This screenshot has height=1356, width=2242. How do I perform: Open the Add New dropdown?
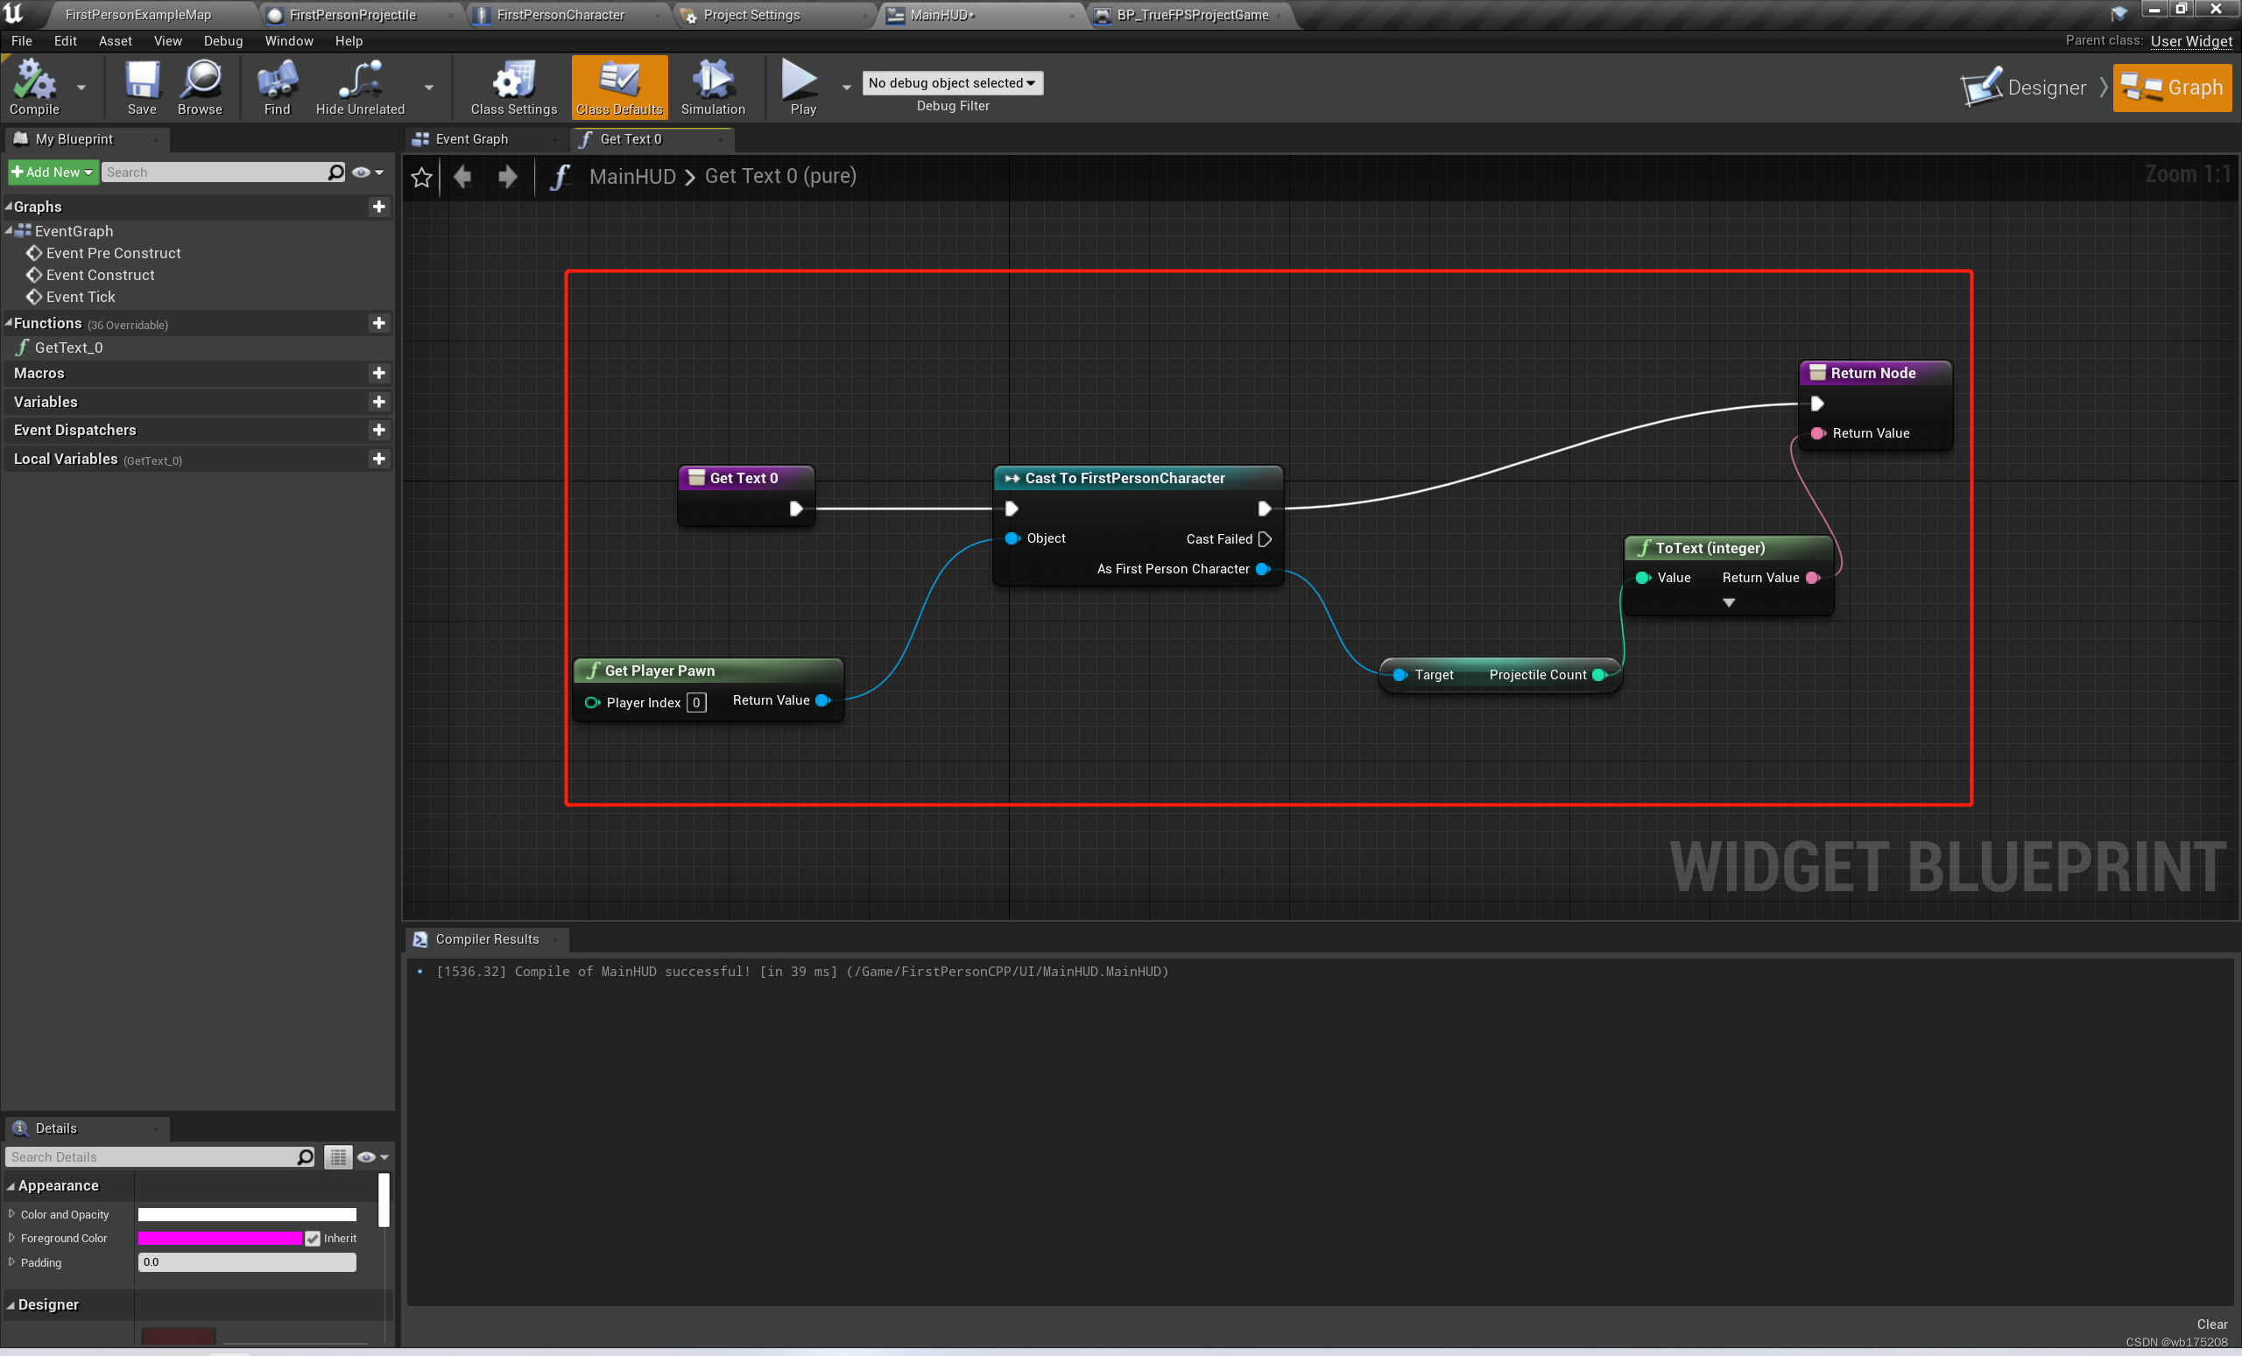pyautogui.click(x=53, y=172)
